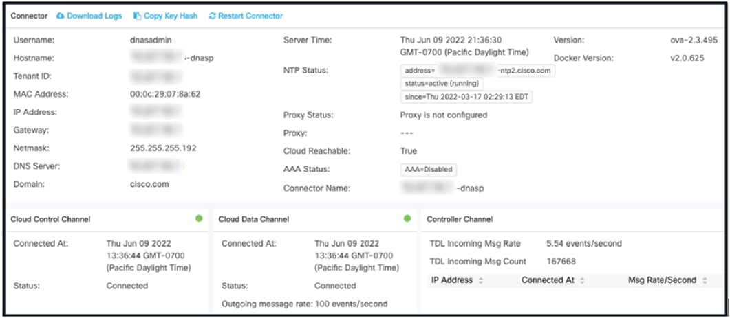Click the MAC Address value 00:0c:29:07:8a:62
Screen dimensions: 730x318
tap(165, 94)
